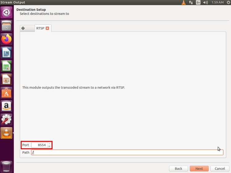Focus the Path text field
Screen dimensions: 231x173
click(127, 152)
